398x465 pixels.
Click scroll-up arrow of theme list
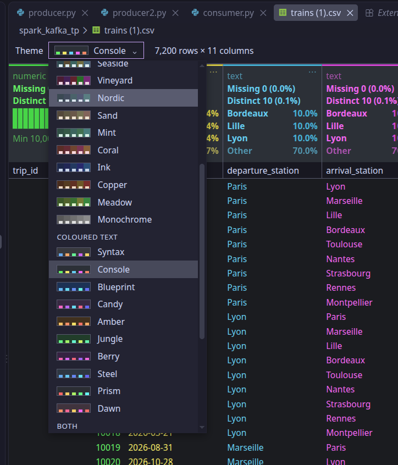202,65
